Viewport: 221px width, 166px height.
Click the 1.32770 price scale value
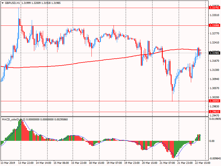coord(215,33)
